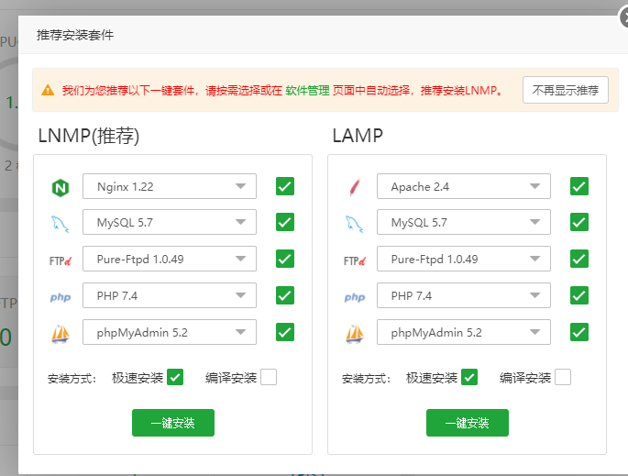Click 一键安装 button under LNMP
628x476 pixels.
pos(173,423)
